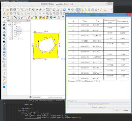Expand the Квартал layer legend
132x121 pixels.
[x=11, y=33]
